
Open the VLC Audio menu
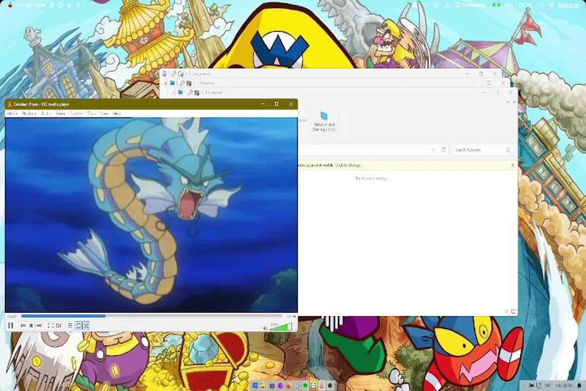point(46,113)
